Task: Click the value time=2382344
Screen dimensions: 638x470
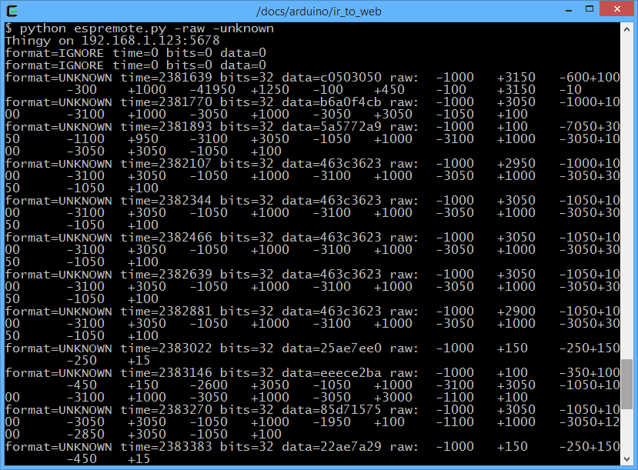Action: coord(166,201)
